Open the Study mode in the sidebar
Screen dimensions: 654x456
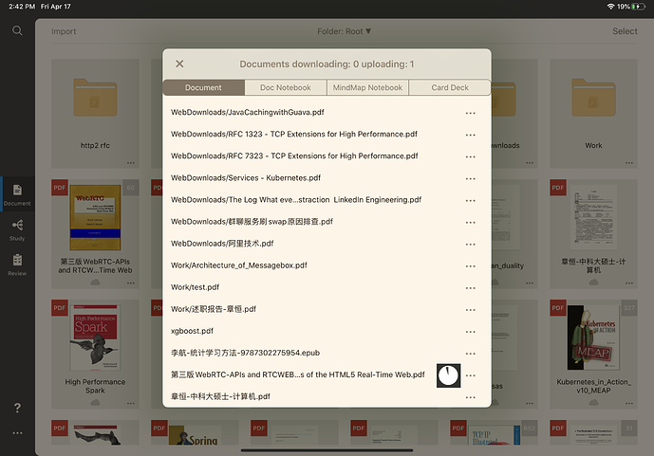[17, 229]
